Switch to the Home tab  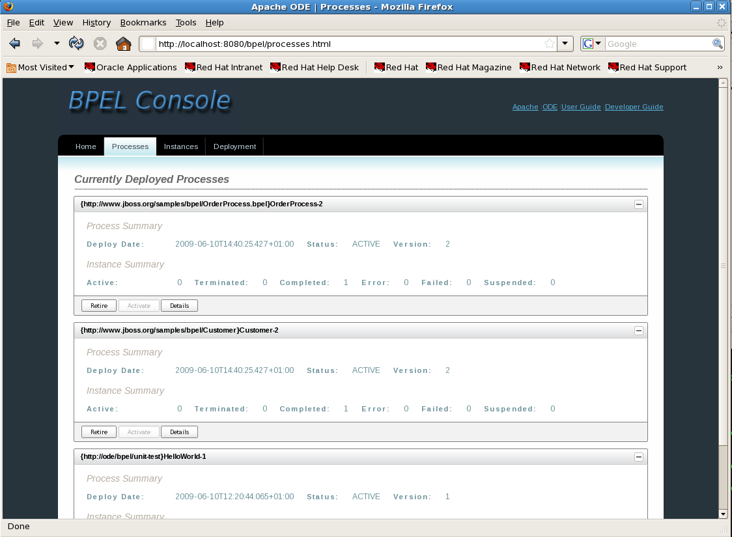click(86, 146)
